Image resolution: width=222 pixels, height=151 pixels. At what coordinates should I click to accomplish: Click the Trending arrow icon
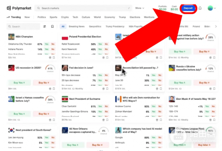[8, 17]
